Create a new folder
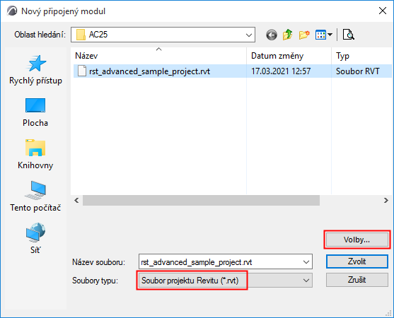Screen dimensions: 394x318 point(304,35)
